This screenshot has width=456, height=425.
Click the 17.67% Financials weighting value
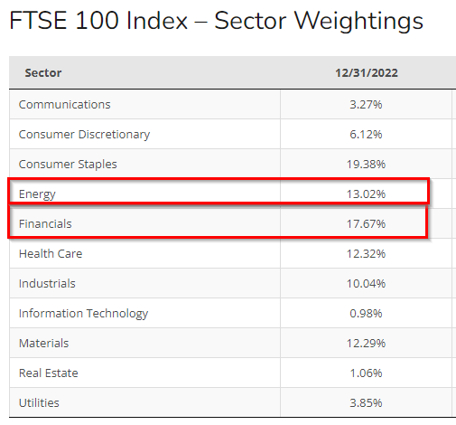pos(366,223)
